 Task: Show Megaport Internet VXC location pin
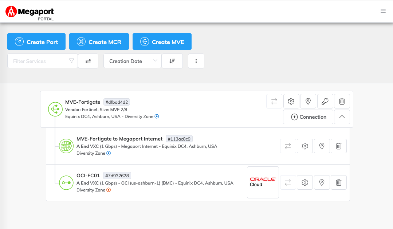coord(322,146)
